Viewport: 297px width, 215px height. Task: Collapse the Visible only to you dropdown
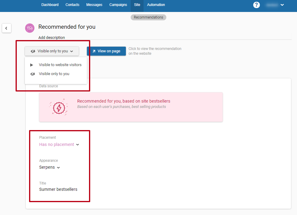pyautogui.click(x=52, y=51)
